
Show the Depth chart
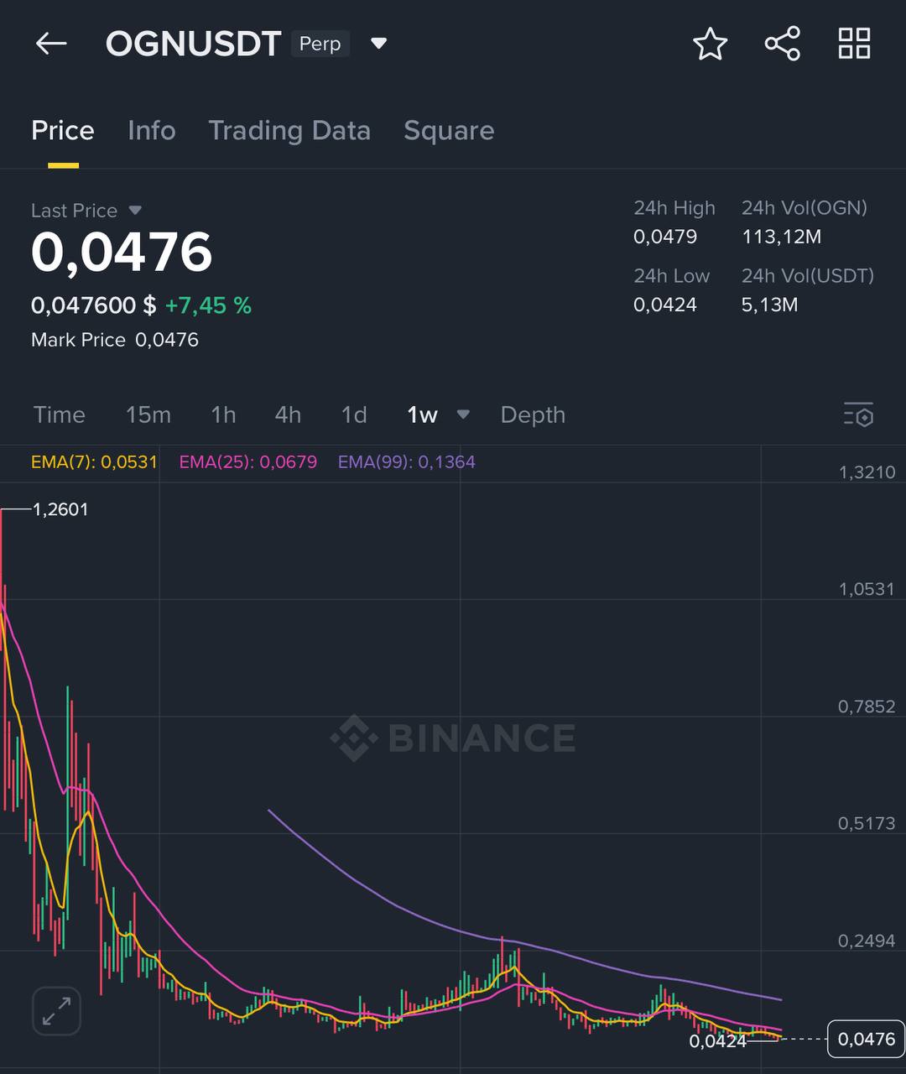(533, 414)
